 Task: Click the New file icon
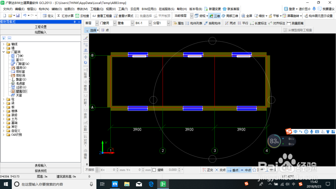4,16
